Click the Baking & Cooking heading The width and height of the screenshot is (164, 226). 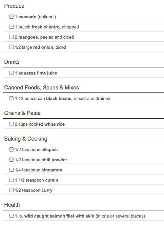click(x=26, y=139)
